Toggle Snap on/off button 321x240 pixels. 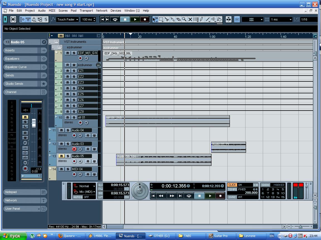pyautogui.click(x=237, y=19)
